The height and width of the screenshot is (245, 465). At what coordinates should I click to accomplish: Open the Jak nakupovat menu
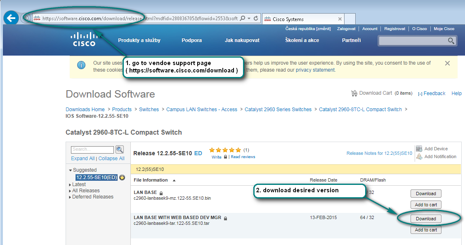pyautogui.click(x=242, y=40)
